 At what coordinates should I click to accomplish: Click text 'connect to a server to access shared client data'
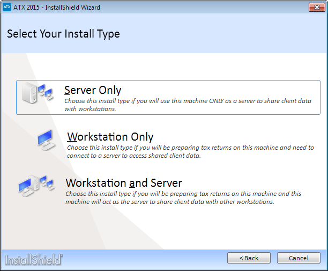pos(133,156)
